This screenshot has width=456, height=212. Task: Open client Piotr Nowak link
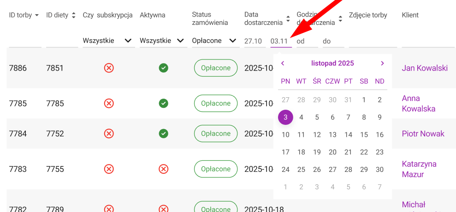423,134
